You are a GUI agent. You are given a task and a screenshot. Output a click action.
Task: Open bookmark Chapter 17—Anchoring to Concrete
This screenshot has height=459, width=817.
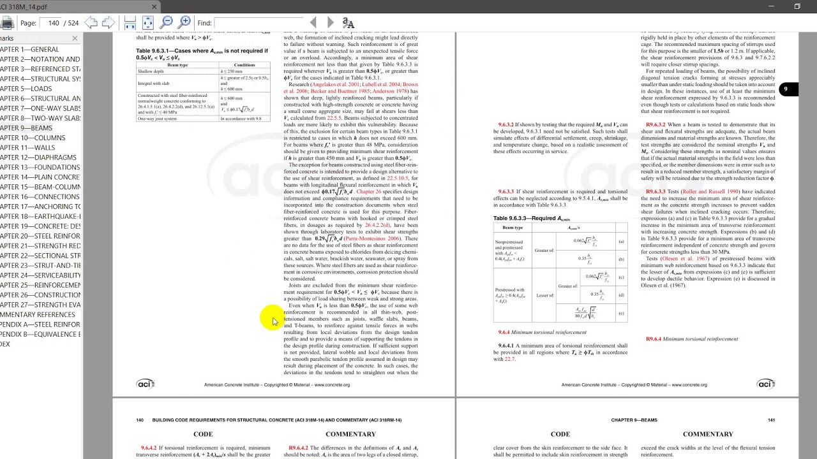[x=40, y=207]
